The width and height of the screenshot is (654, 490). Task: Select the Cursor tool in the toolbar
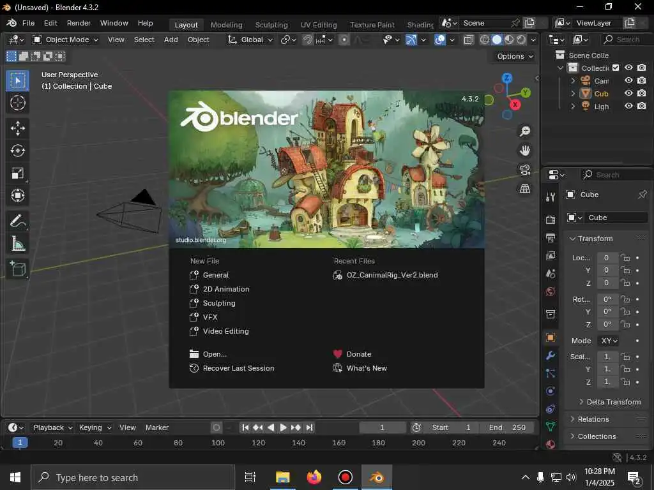coord(17,103)
